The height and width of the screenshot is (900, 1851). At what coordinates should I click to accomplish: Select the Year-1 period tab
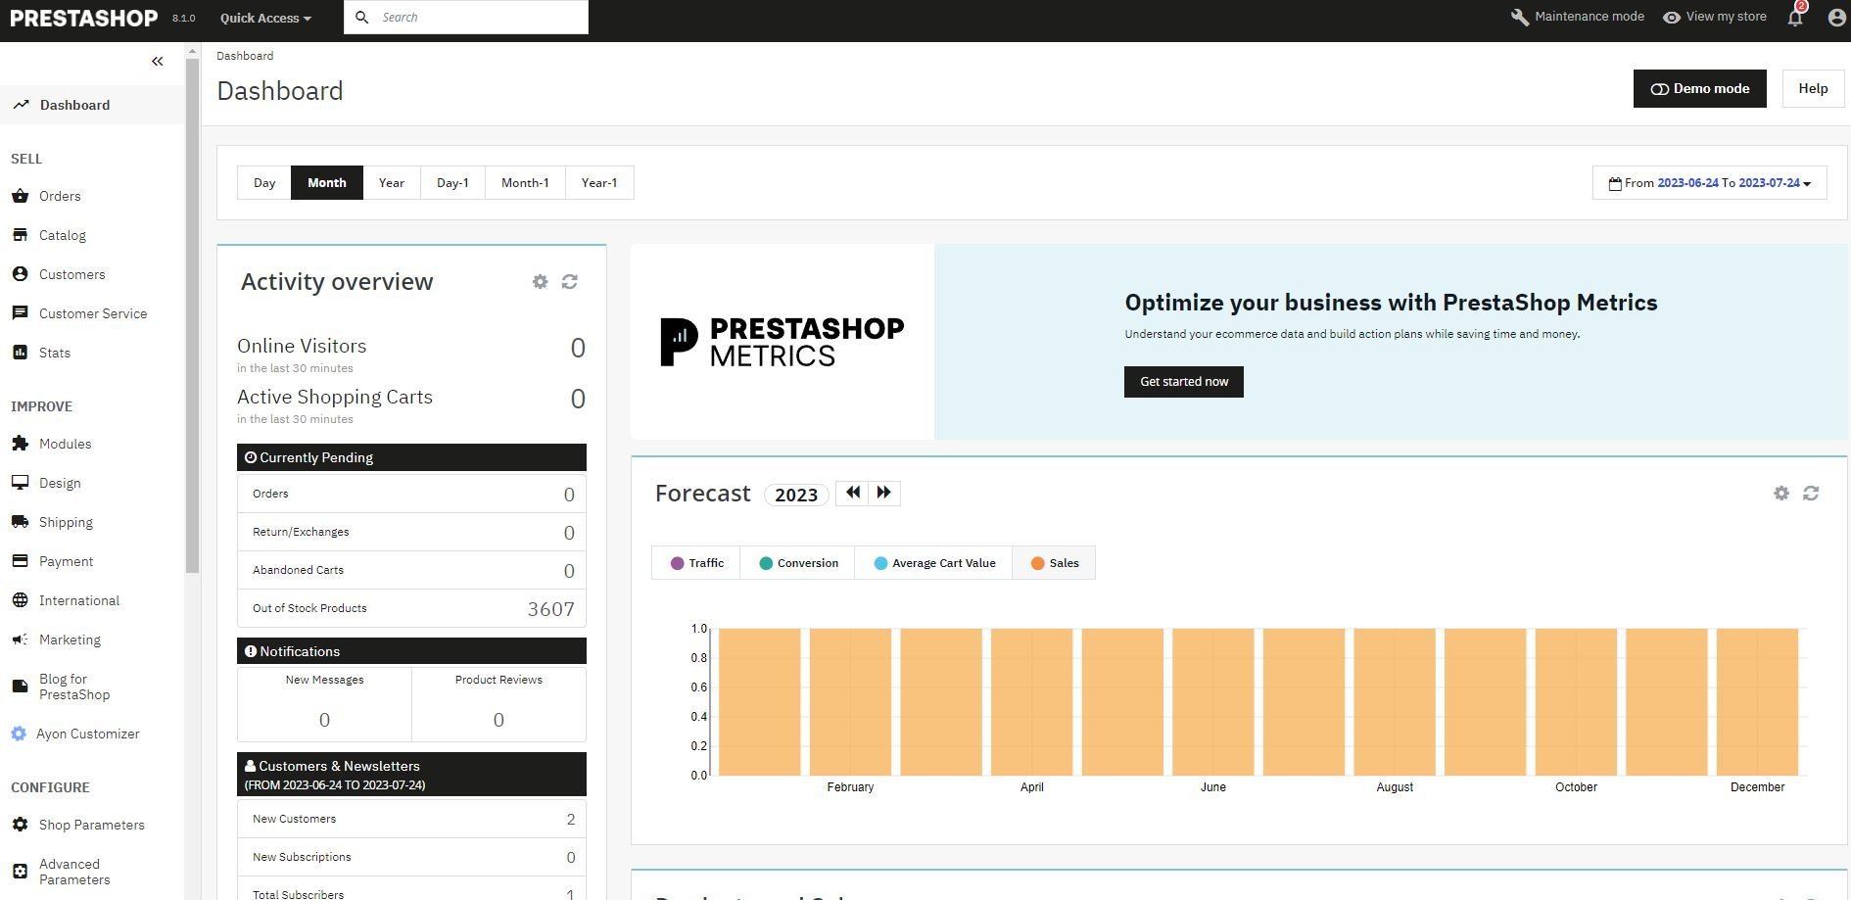(x=599, y=183)
